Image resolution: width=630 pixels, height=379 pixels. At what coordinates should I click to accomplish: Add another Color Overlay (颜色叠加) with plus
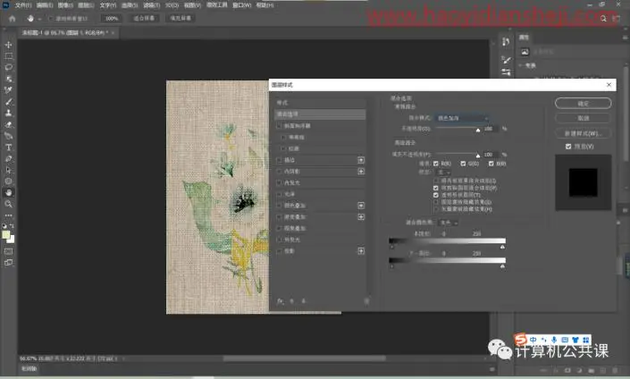(361, 206)
